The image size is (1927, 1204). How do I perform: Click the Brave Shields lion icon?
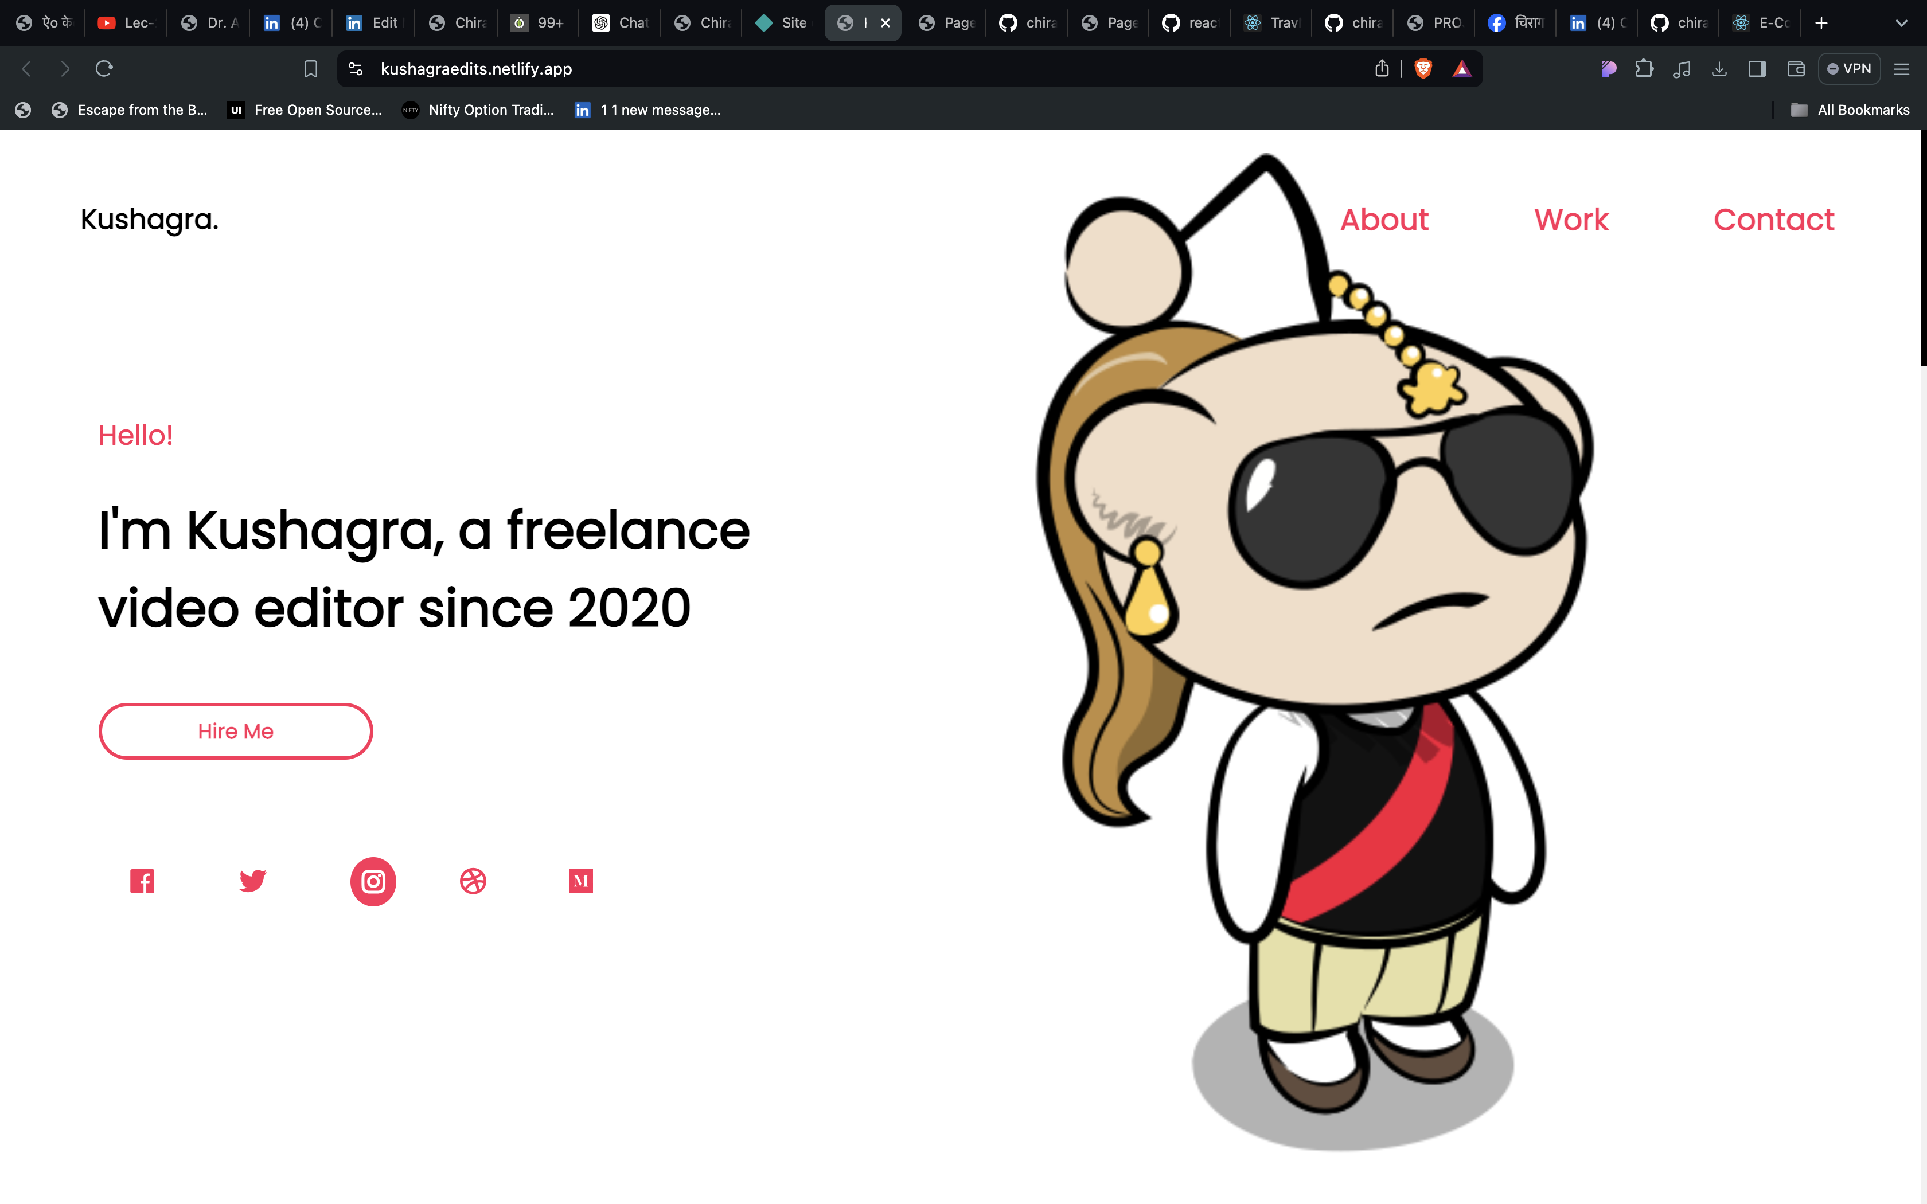click(x=1423, y=68)
